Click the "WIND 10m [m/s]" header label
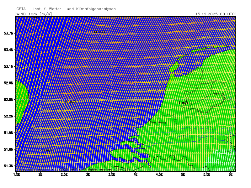Screen dimensions: 251x188 click(x=34, y=14)
